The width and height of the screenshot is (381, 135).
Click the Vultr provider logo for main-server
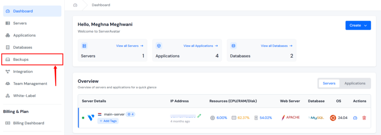[x=91, y=118]
